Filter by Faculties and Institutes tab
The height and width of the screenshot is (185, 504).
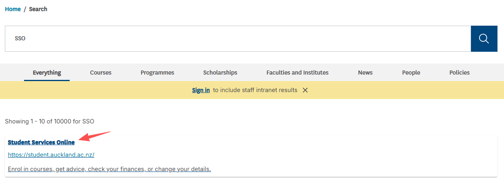[297, 73]
